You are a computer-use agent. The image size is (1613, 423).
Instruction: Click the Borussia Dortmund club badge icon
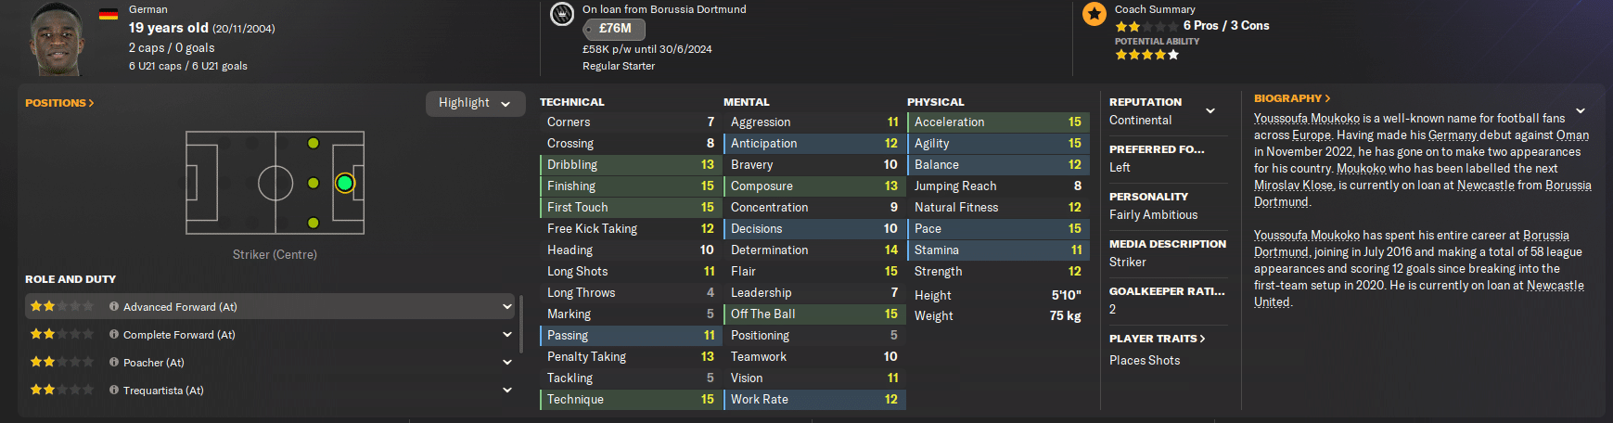click(561, 14)
